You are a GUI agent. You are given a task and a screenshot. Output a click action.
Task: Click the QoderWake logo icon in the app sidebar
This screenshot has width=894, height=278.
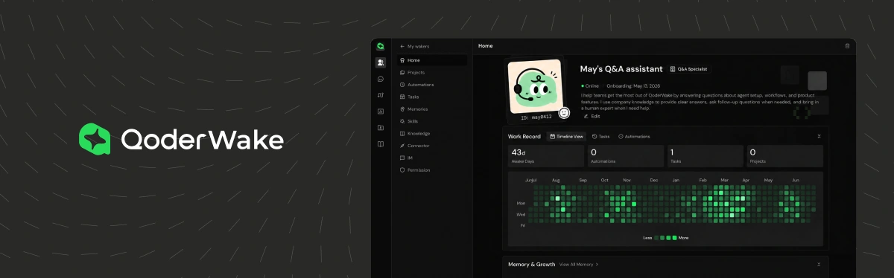click(x=380, y=46)
